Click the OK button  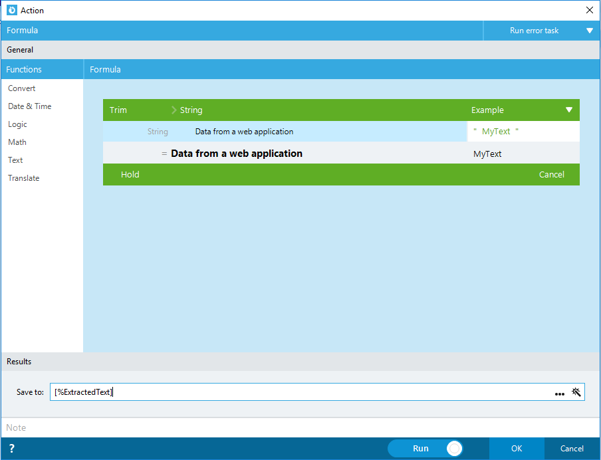point(517,449)
